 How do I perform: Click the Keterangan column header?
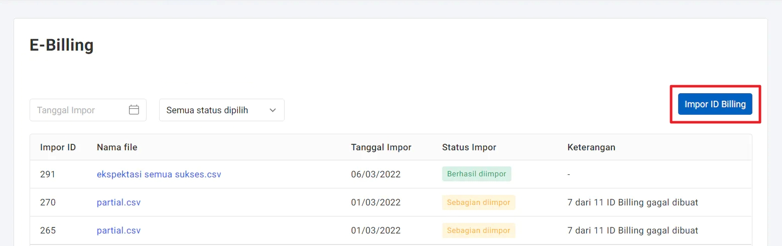591,147
